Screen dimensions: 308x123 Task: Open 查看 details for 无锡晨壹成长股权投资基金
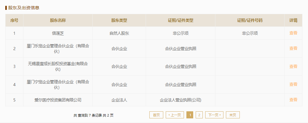(x=293, y=66)
